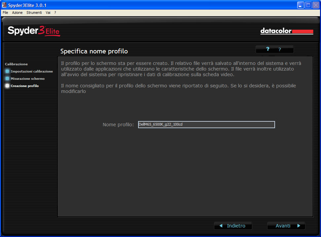The width and height of the screenshot is (321, 237).
Task: Click into the Nome profilo text field
Action: pyautogui.click(x=206, y=125)
